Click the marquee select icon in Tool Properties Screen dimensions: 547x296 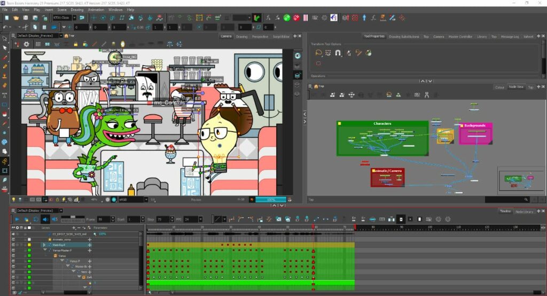click(x=328, y=53)
